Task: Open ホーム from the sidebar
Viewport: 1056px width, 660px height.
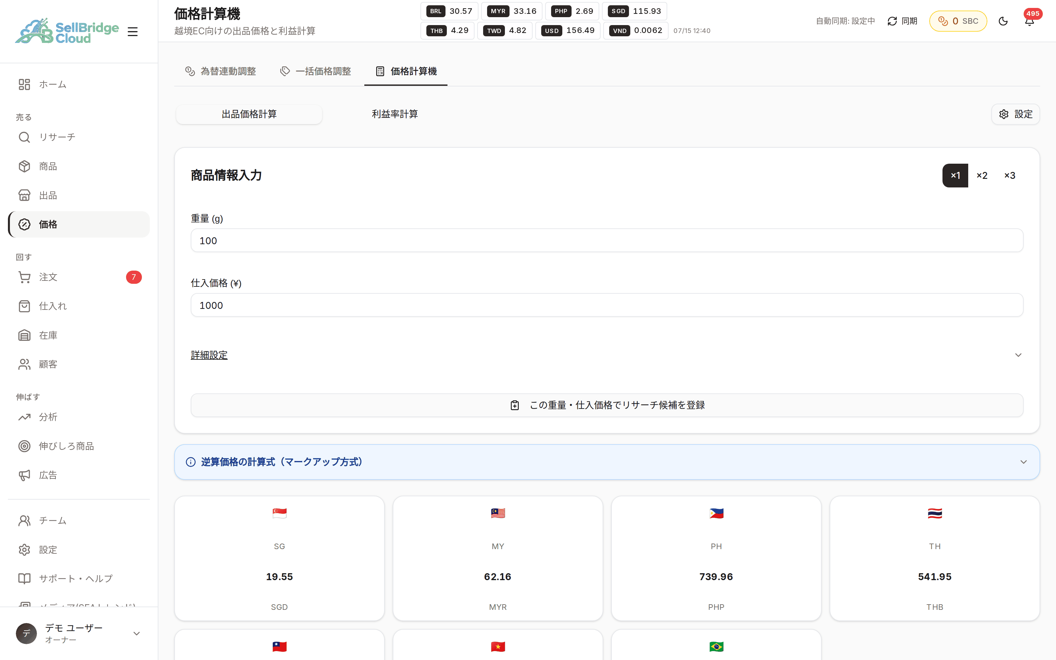Action: [79, 84]
